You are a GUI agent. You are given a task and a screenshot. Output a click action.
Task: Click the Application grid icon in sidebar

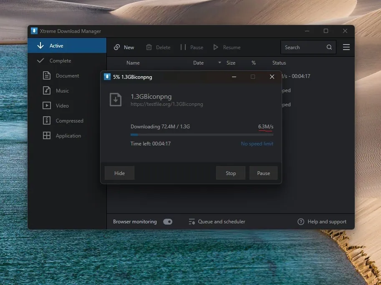click(x=47, y=135)
